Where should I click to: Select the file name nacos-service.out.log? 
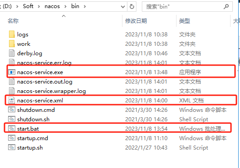[45, 82]
